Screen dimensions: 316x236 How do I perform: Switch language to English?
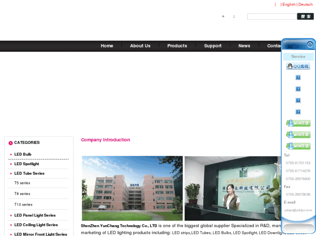click(x=289, y=4)
